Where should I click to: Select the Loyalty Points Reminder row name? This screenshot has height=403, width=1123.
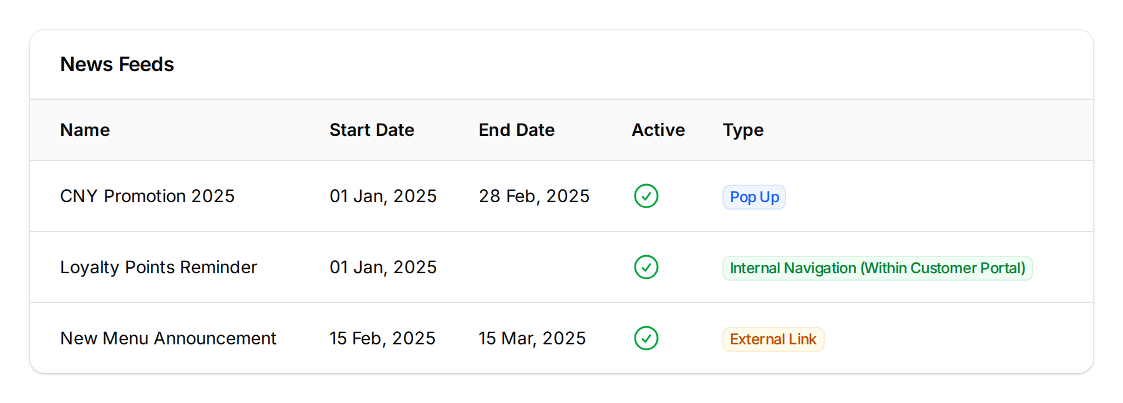pyautogui.click(x=158, y=267)
